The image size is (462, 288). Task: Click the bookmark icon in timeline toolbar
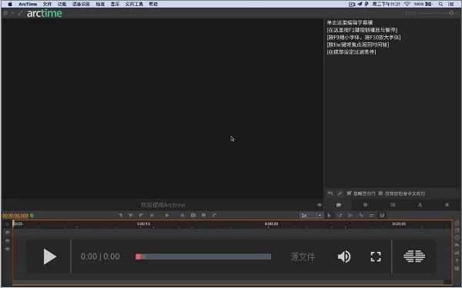tap(203, 215)
